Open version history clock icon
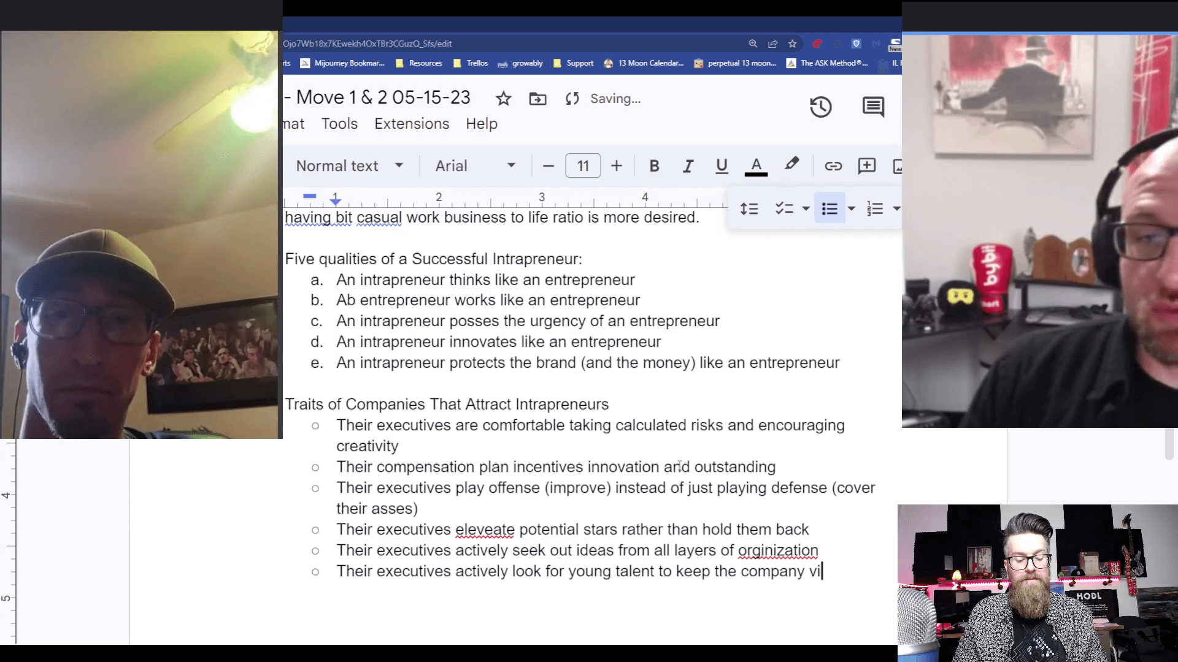The width and height of the screenshot is (1178, 662). (820, 107)
